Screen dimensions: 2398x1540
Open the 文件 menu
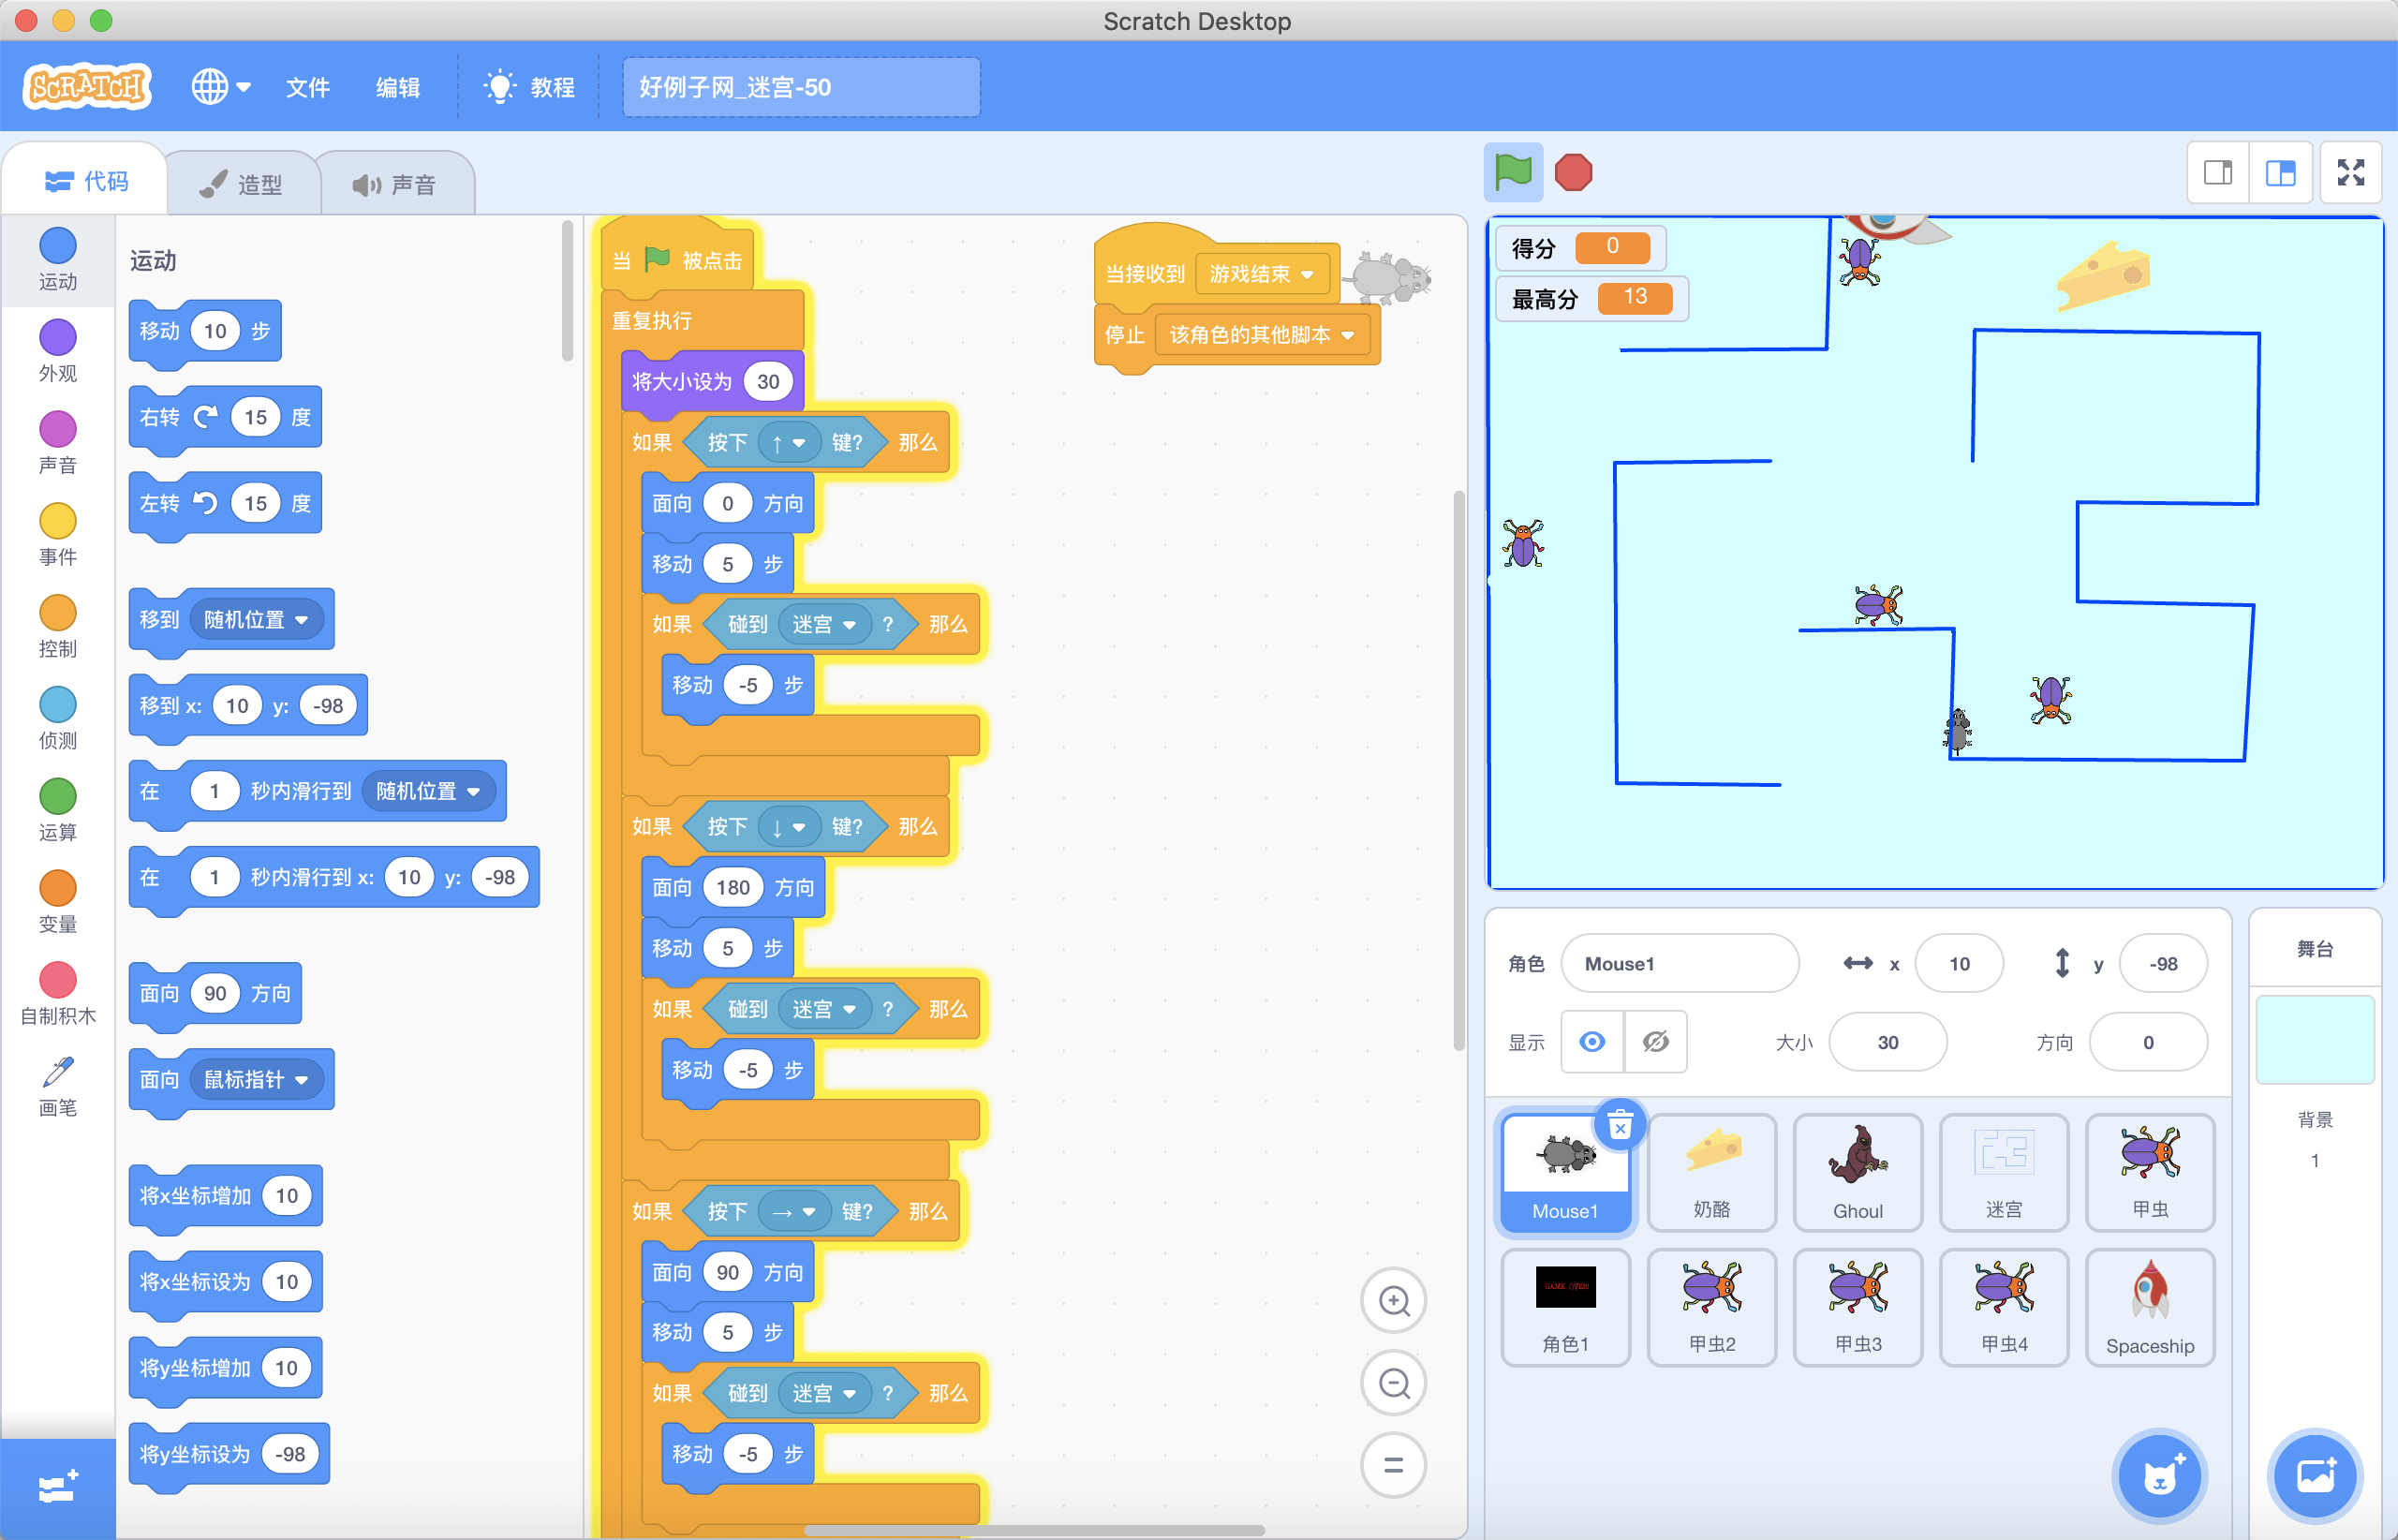click(x=307, y=87)
